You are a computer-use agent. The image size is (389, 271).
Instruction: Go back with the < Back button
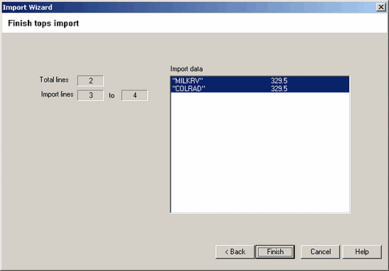pos(235,252)
